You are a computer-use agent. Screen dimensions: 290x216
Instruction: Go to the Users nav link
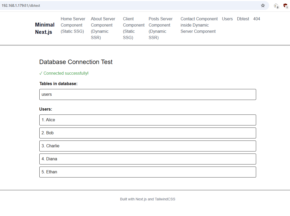(227, 19)
